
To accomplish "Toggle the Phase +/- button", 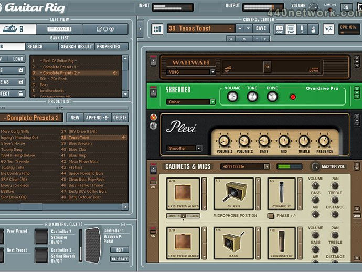I will (x=271, y=216).
